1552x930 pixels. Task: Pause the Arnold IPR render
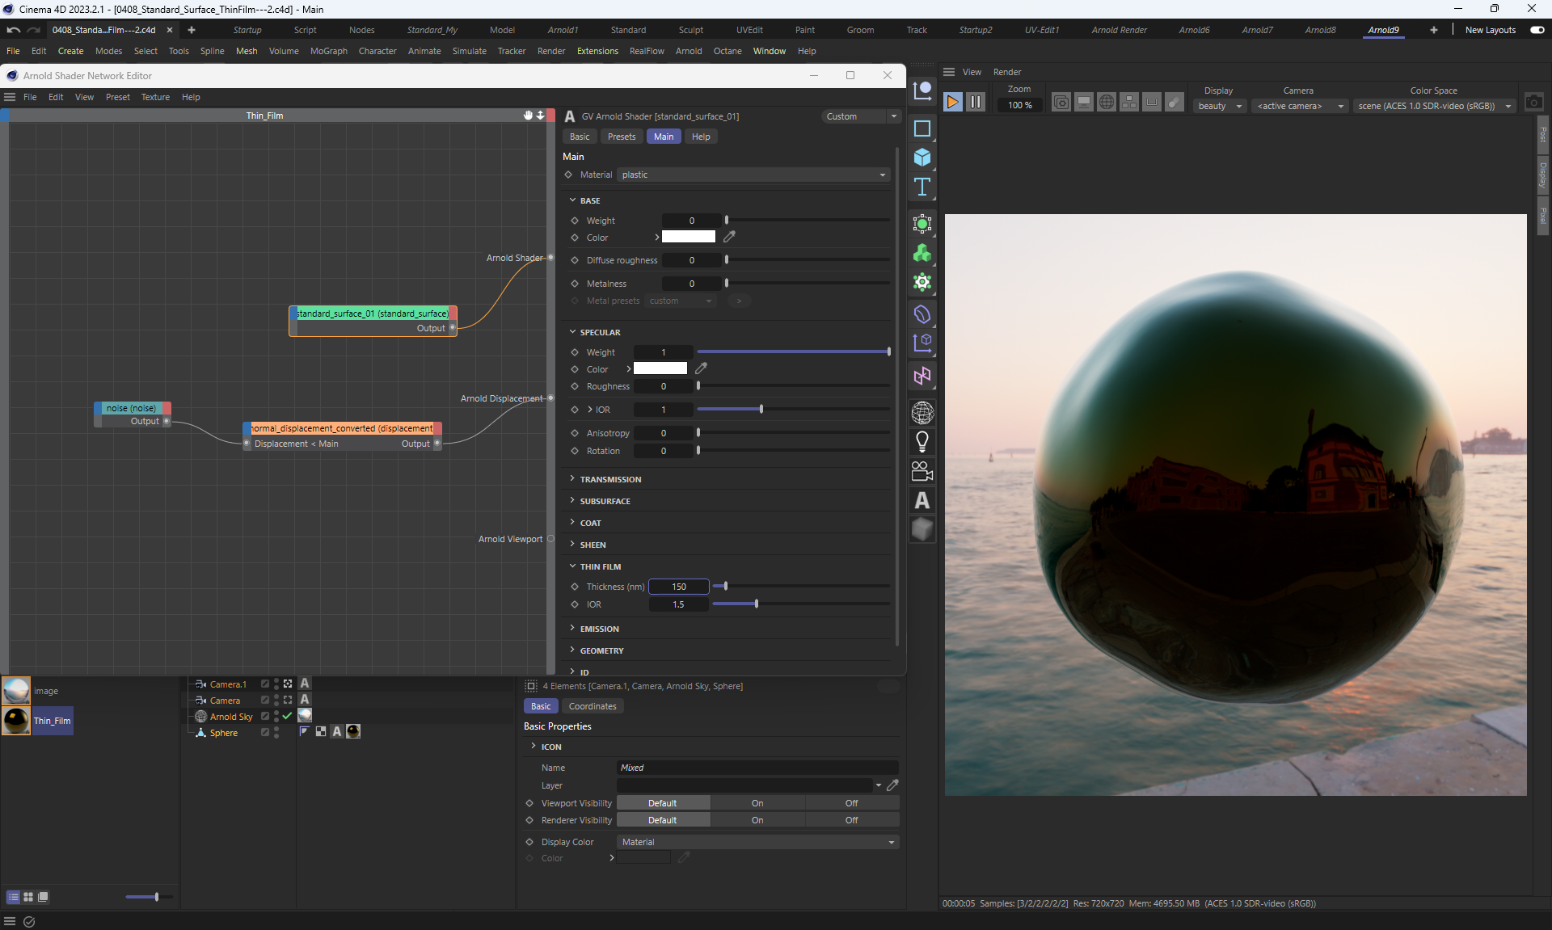[976, 102]
